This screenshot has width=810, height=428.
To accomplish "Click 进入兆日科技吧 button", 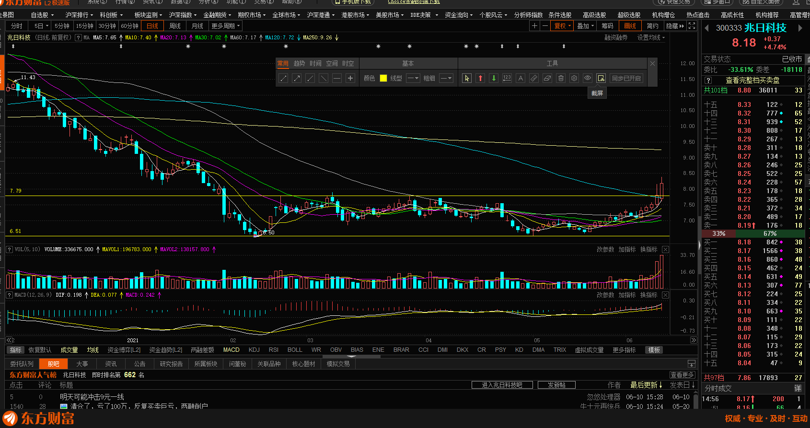I will click(x=502, y=385).
